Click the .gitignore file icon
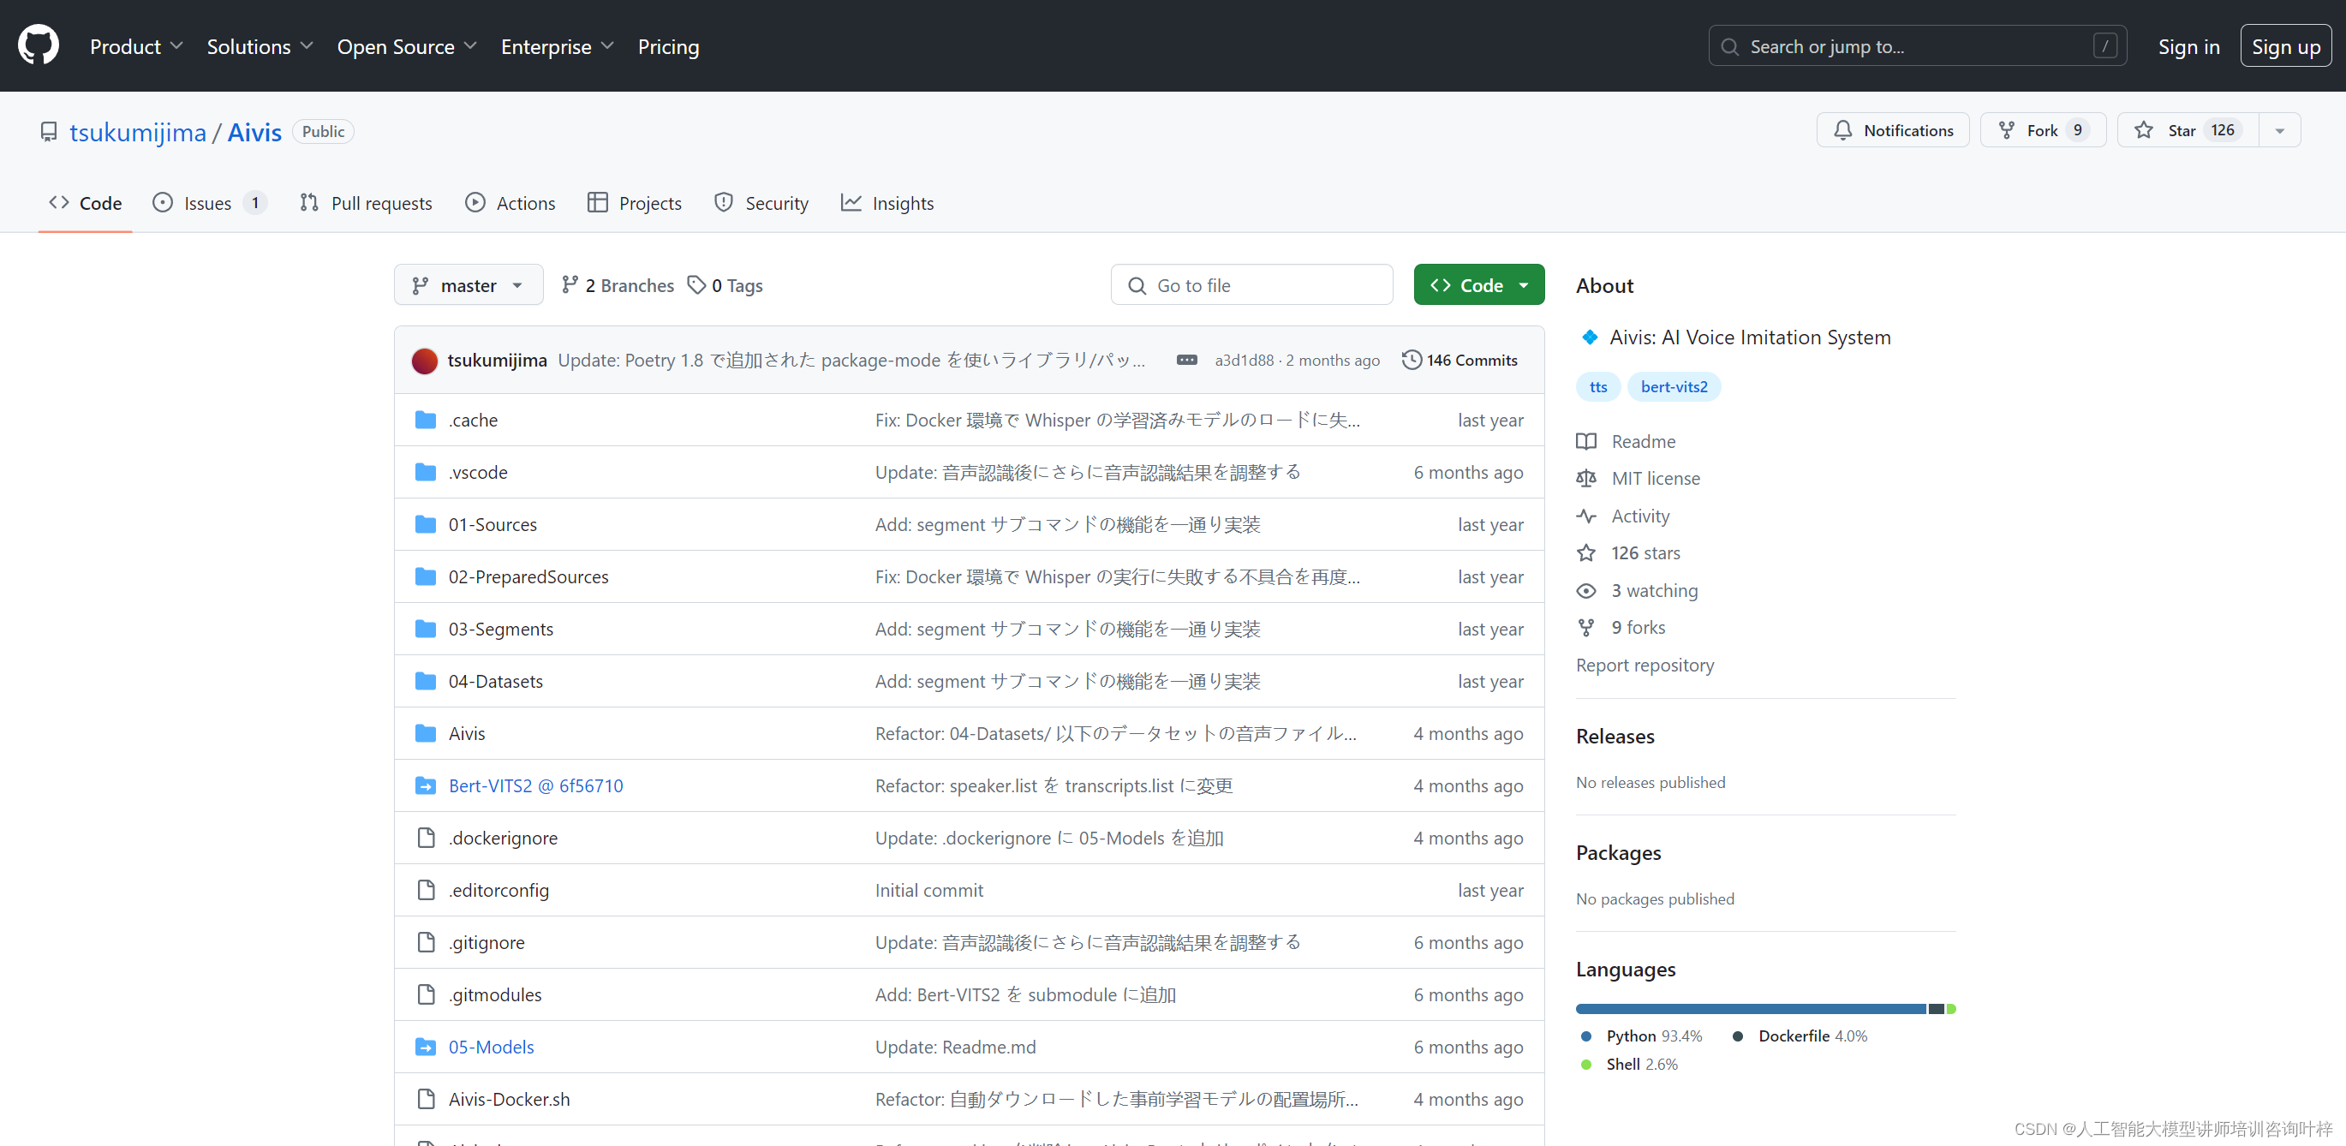 click(426, 942)
